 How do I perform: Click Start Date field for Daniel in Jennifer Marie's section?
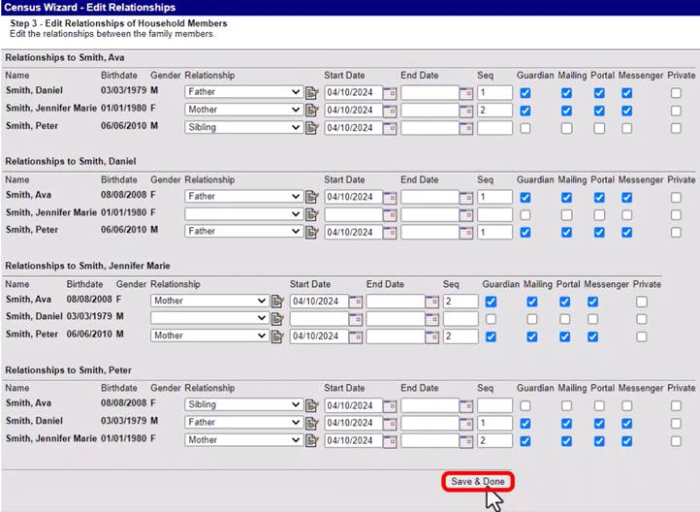(319, 319)
